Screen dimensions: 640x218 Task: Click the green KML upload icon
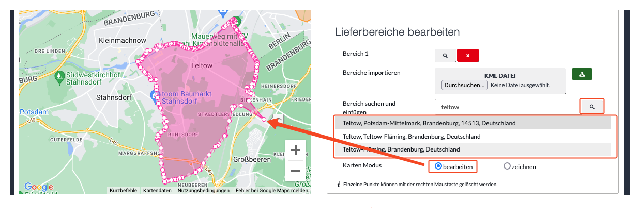point(582,74)
